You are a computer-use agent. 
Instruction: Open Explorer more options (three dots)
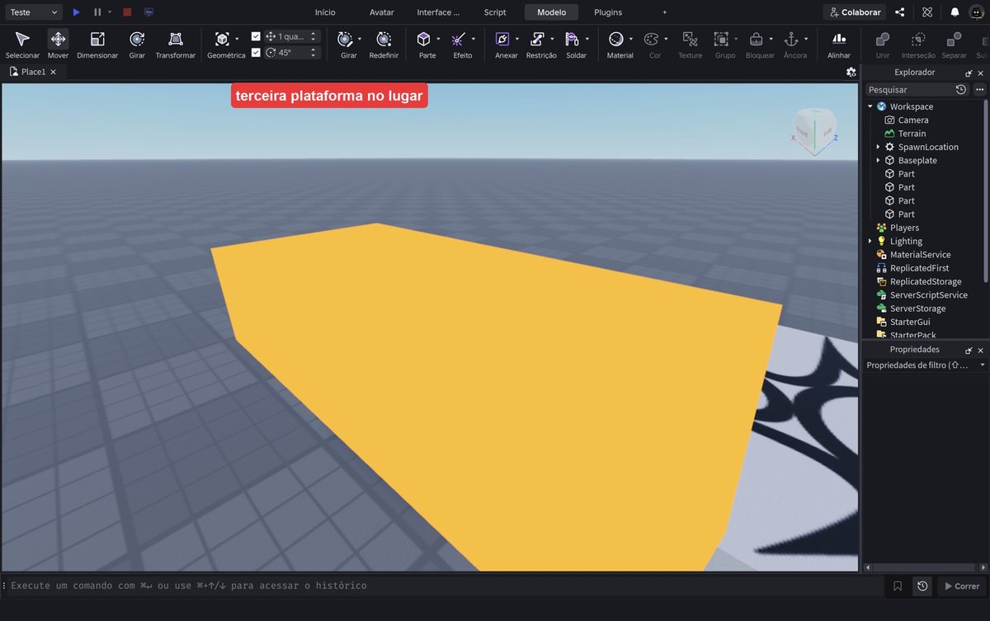(979, 89)
